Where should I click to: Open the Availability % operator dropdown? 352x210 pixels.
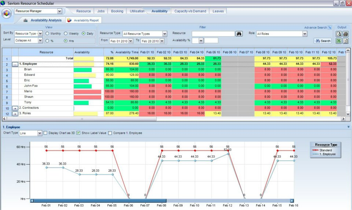[201, 41]
